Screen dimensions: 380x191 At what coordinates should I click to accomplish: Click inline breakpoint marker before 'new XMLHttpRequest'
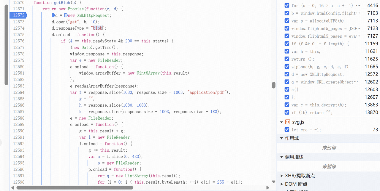tap(66, 15)
